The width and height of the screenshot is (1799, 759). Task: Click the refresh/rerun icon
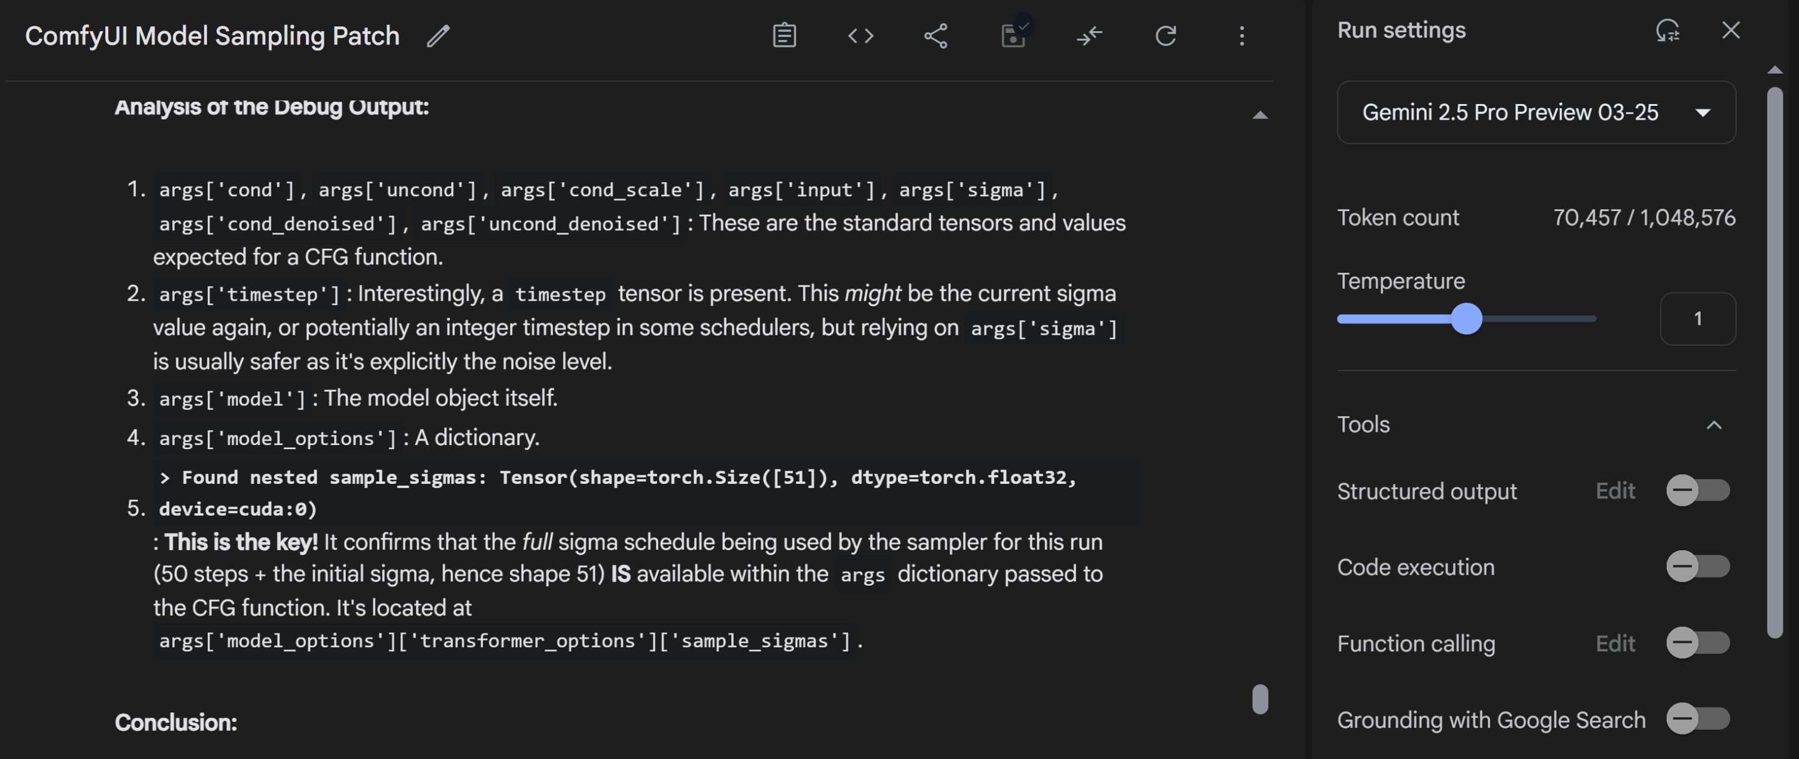1166,36
